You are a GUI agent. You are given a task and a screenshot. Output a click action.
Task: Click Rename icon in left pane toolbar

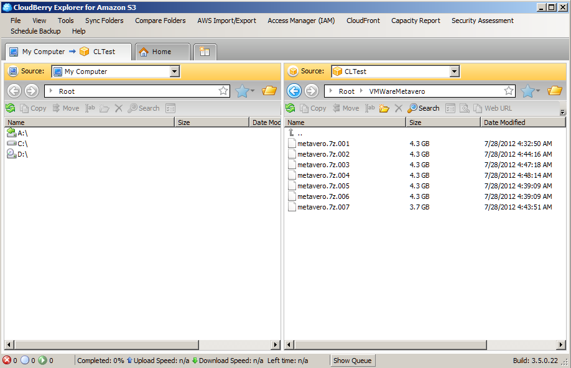coord(90,108)
